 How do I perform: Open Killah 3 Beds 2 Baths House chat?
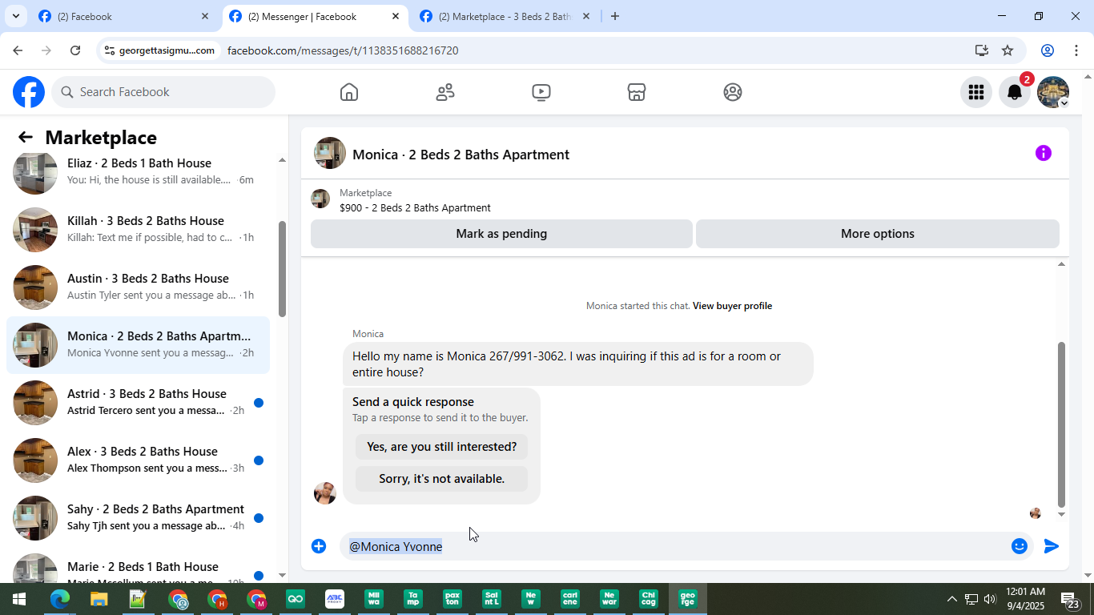click(138, 230)
